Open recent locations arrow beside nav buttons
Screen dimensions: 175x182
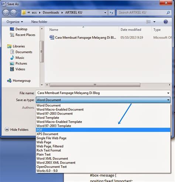(19, 13)
